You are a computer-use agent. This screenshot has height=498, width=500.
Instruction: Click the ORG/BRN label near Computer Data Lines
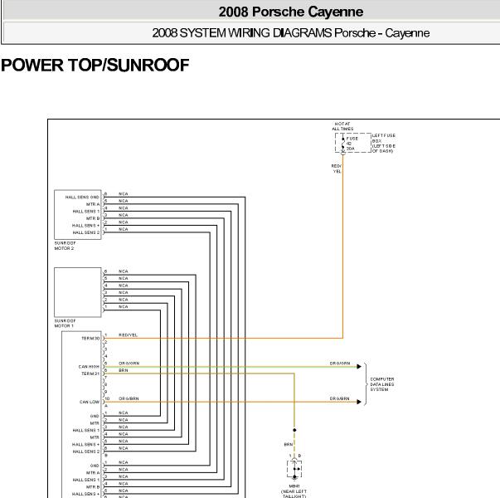(x=340, y=398)
